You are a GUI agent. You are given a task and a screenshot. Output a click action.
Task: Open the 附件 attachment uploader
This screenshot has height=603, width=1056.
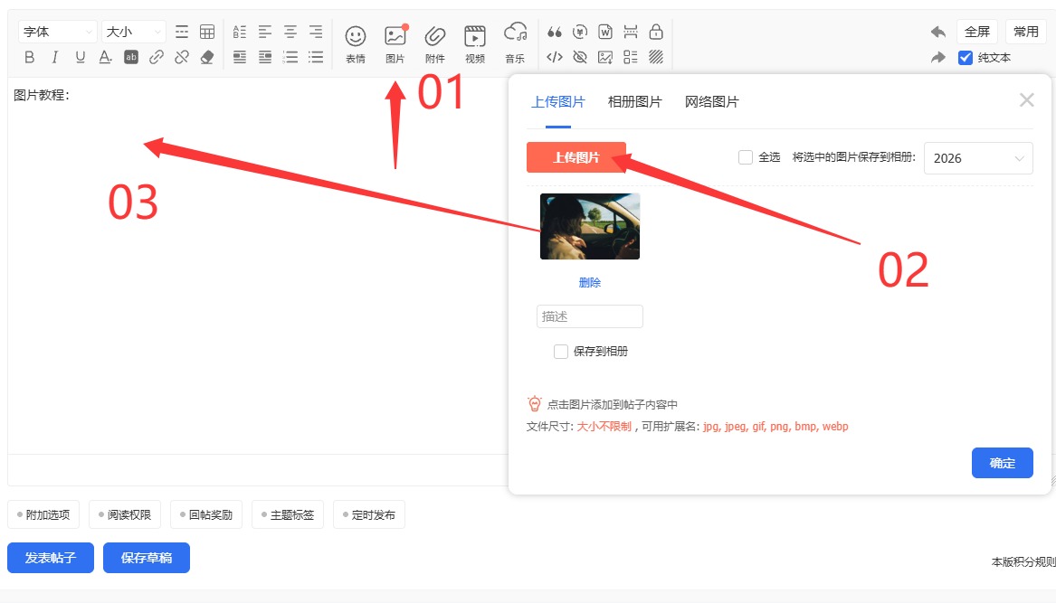coord(435,43)
